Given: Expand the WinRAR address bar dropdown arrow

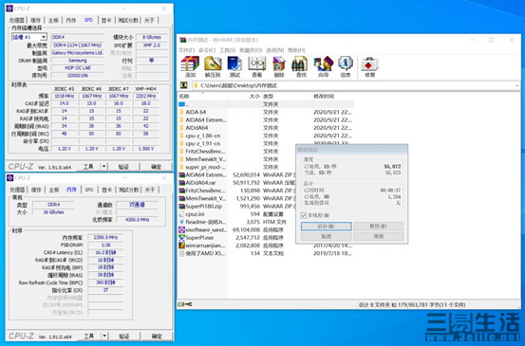Looking at the screenshot, I should [x=517, y=86].
